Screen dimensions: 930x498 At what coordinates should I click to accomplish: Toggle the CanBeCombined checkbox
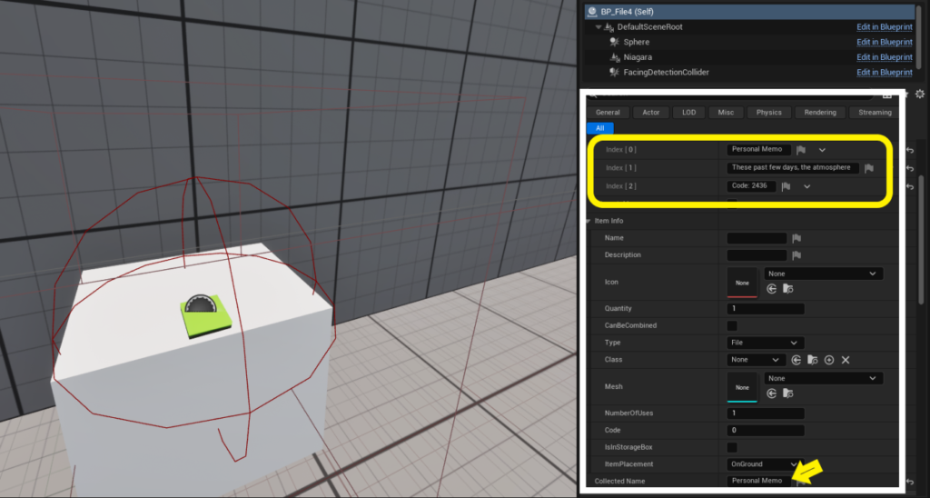point(732,325)
